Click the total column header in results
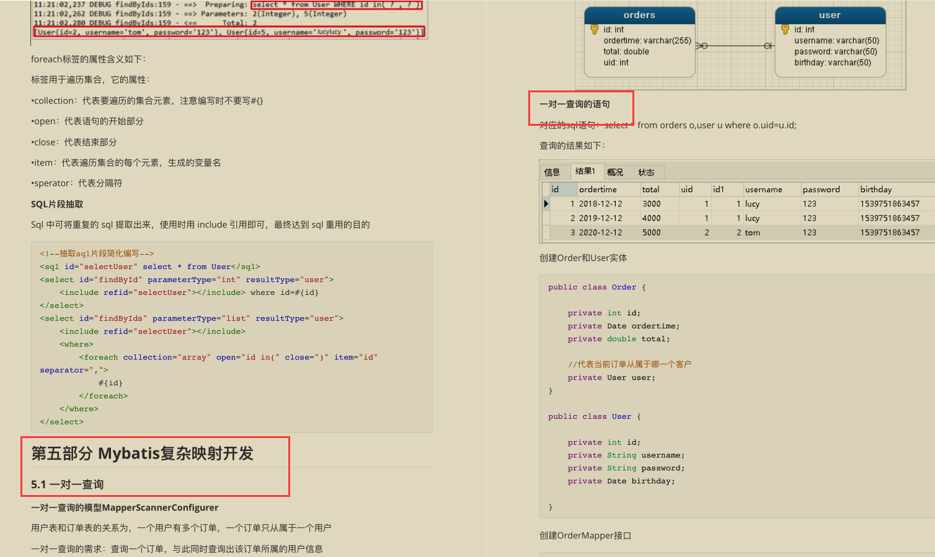The width and height of the screenshot is (935, 557). [x=659, y=190]
